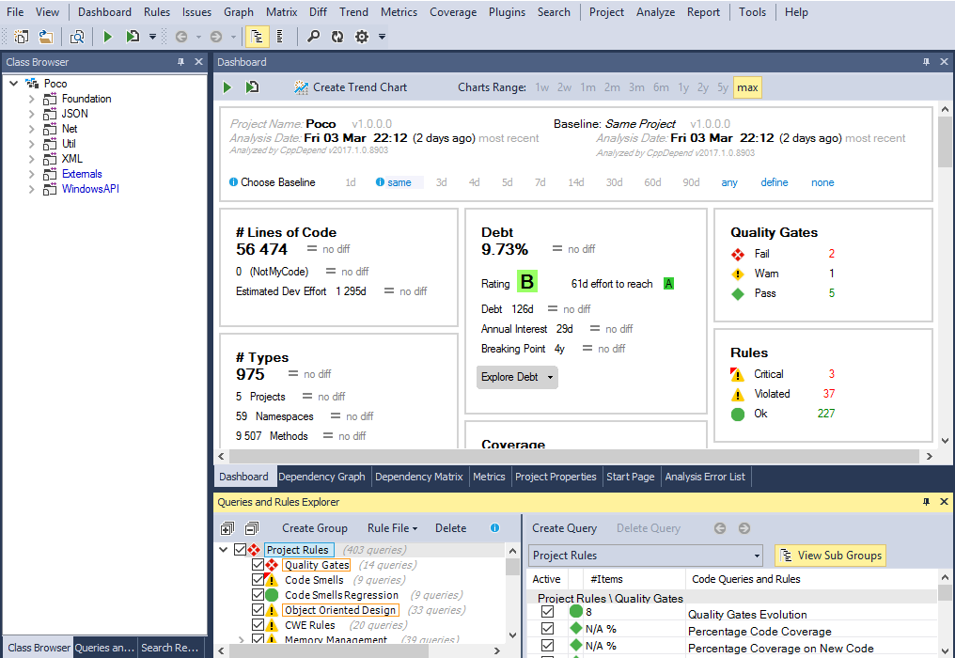The height and width of the screenshot is (658, 955).
Task: Open options via the gear toolbar icon
Action: pos(362,37)
